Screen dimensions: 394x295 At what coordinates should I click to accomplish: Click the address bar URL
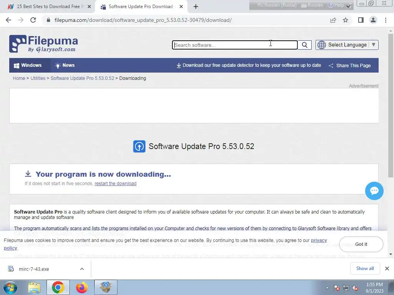143,20
